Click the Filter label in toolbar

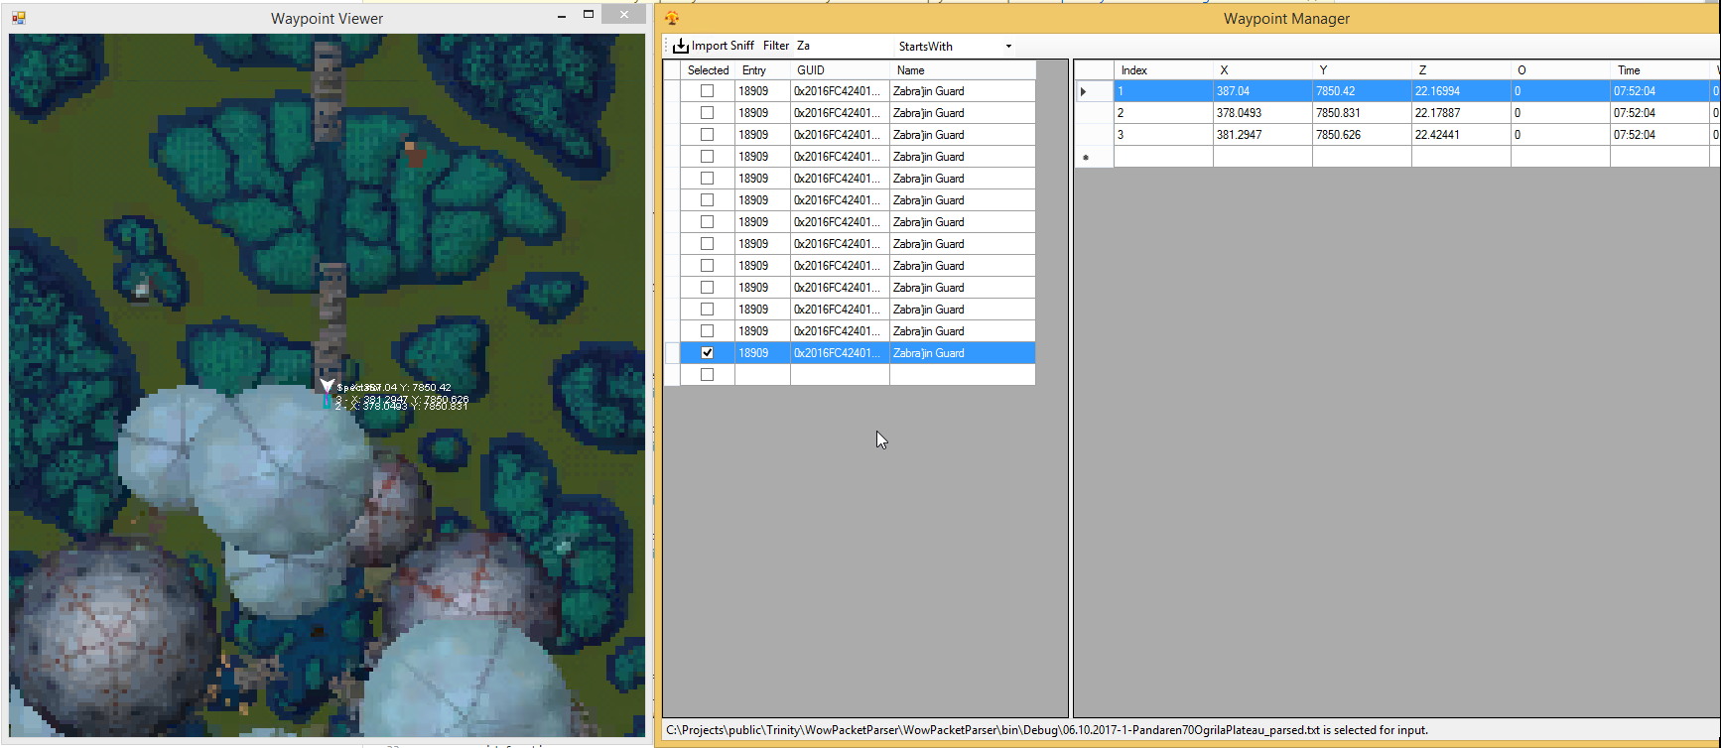tap(776, 46)
